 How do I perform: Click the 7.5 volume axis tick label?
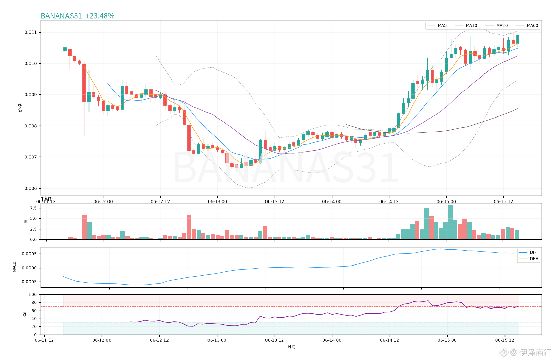[x=33, y=208]
